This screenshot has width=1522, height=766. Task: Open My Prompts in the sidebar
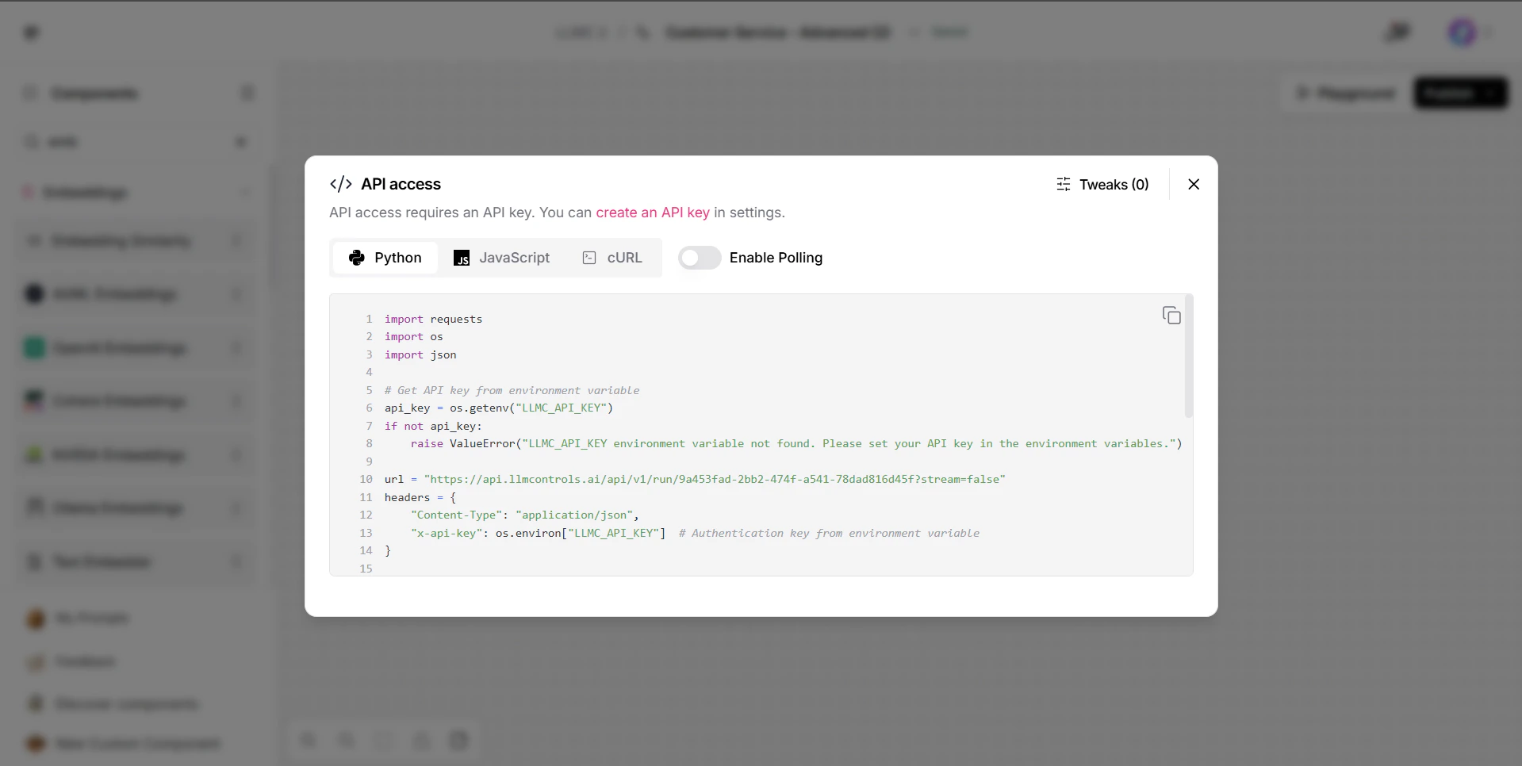pos(91,619)
